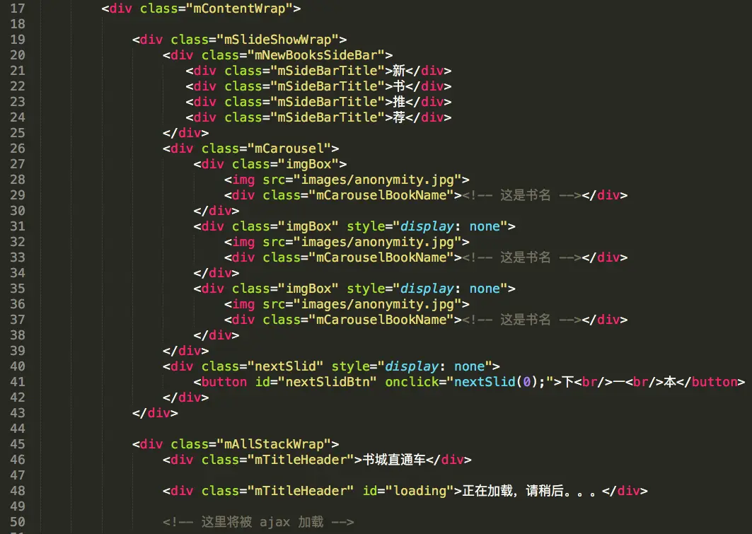
Task: Click the img tag on line 36
Action: [x=243, y=304]
